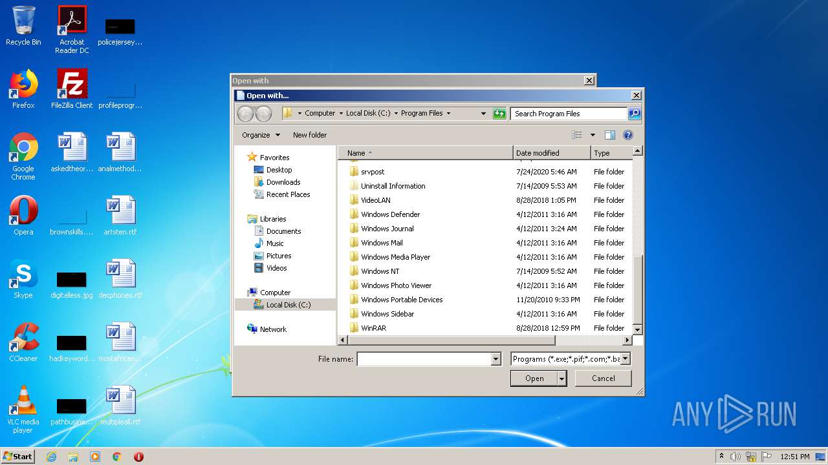Select the WinRAR folder
Image resolution: width=828 pixels, height=465 pixels.
373,328
